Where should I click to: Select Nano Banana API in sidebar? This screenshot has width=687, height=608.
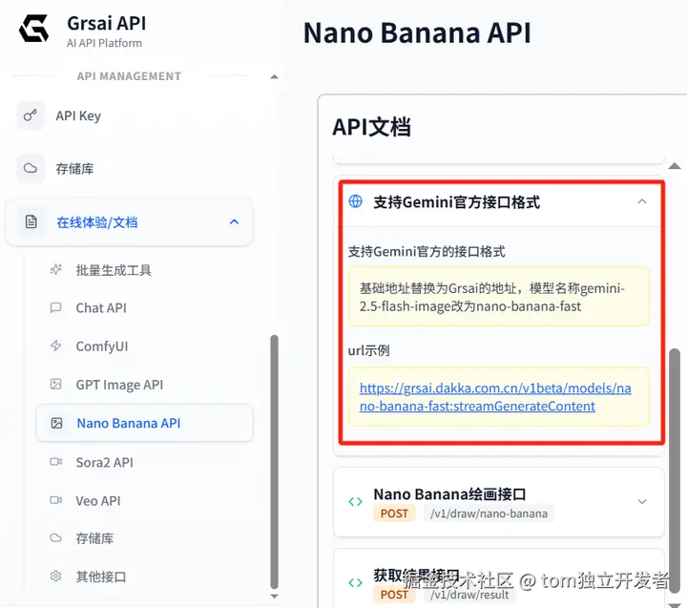145,423
